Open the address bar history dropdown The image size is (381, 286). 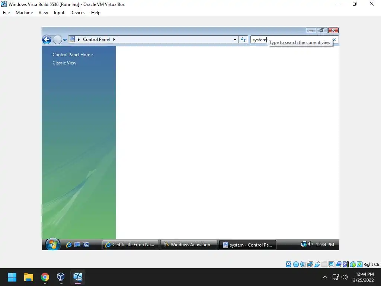pos(235,39)
